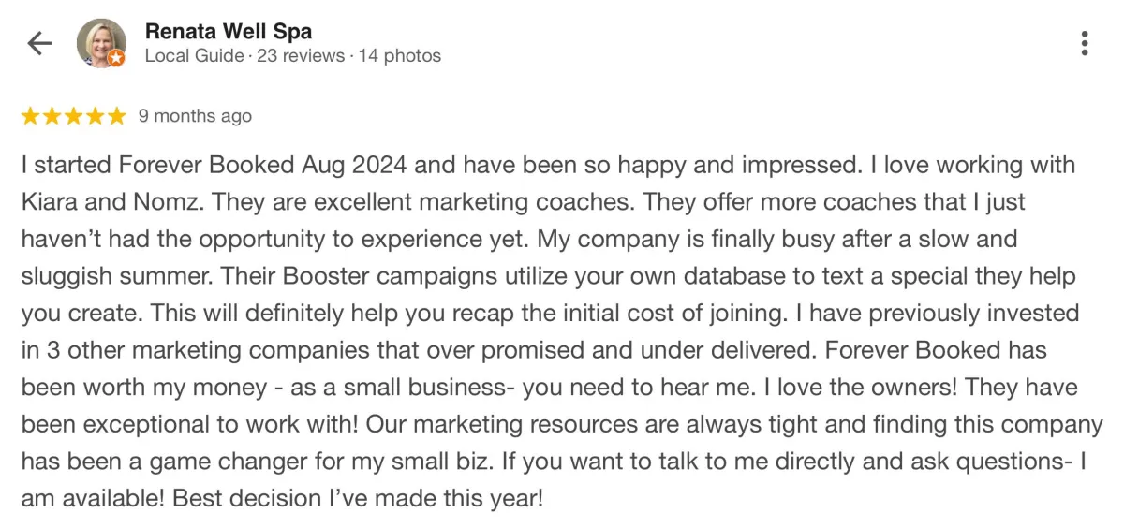Select the fifth yellow rating star
This screenshot has height=528, width=1124.
(116, 116)
